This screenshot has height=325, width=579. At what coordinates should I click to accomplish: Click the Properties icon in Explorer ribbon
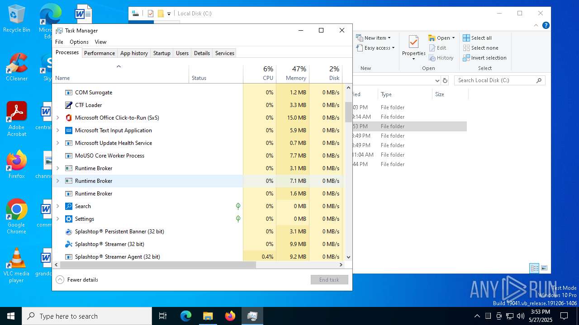click(x=413, y=42)
